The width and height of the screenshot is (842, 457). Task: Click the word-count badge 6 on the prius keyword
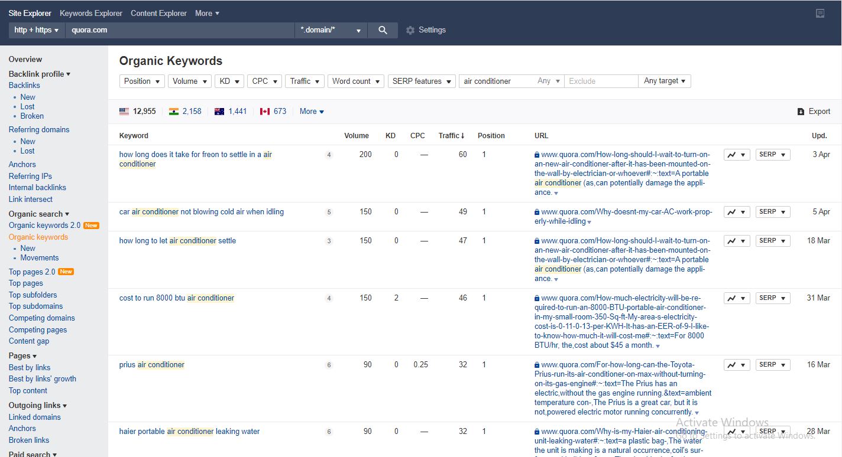point(329,365)
